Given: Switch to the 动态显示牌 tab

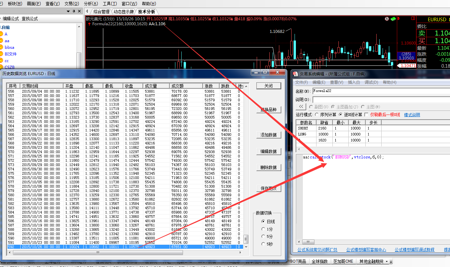Looking at the screenshot, I should tap(124, 12).
